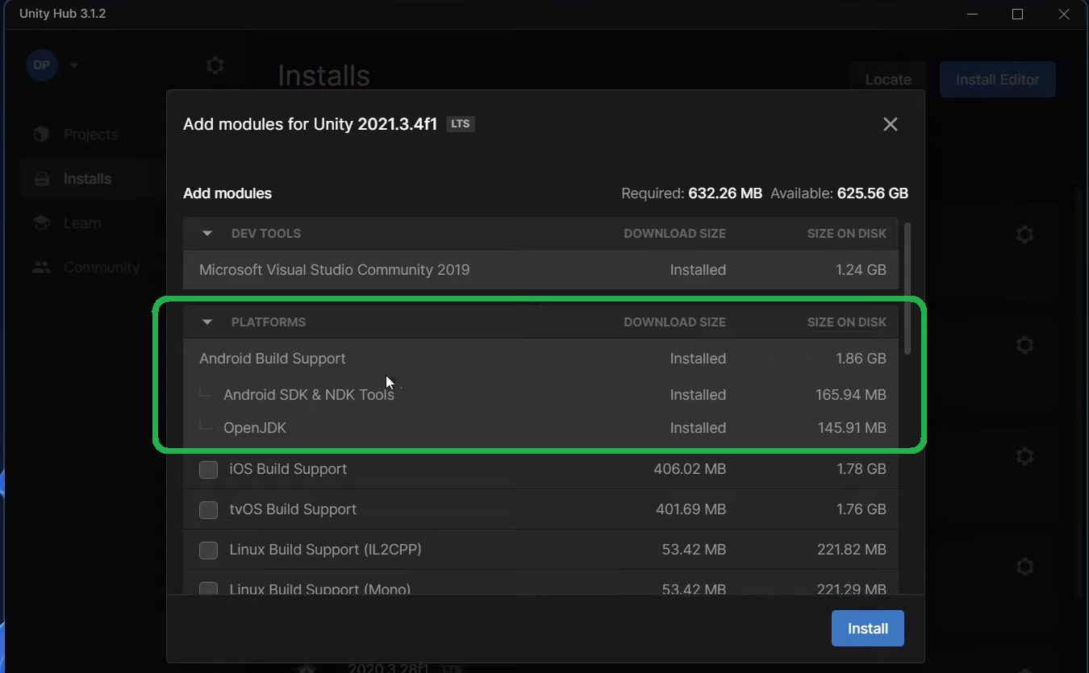Tick Linux Build Support (IL2CPP) checkbox
The height and width of the screenshot is (673, 1089).
[x=208, y=550]
